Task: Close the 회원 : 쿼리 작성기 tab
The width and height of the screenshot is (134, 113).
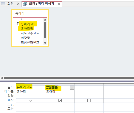Action: (59, 4)
